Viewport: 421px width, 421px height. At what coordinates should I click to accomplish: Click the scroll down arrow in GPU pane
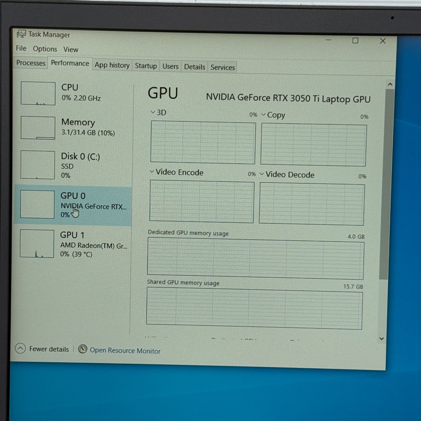tap(381, 338)
